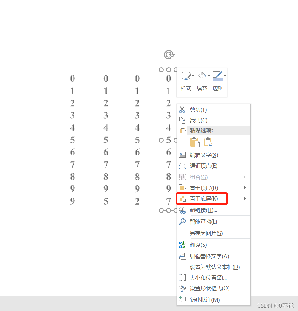The image size is (298, 311).
Task: Click digit 5 at bottom of second column
Action: 106,201
